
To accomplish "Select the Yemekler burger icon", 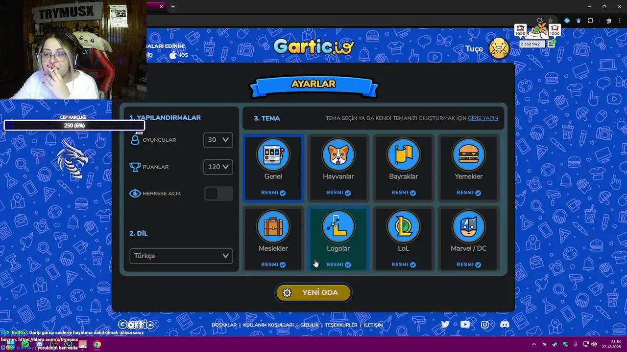I will click(x=468, y=154).
